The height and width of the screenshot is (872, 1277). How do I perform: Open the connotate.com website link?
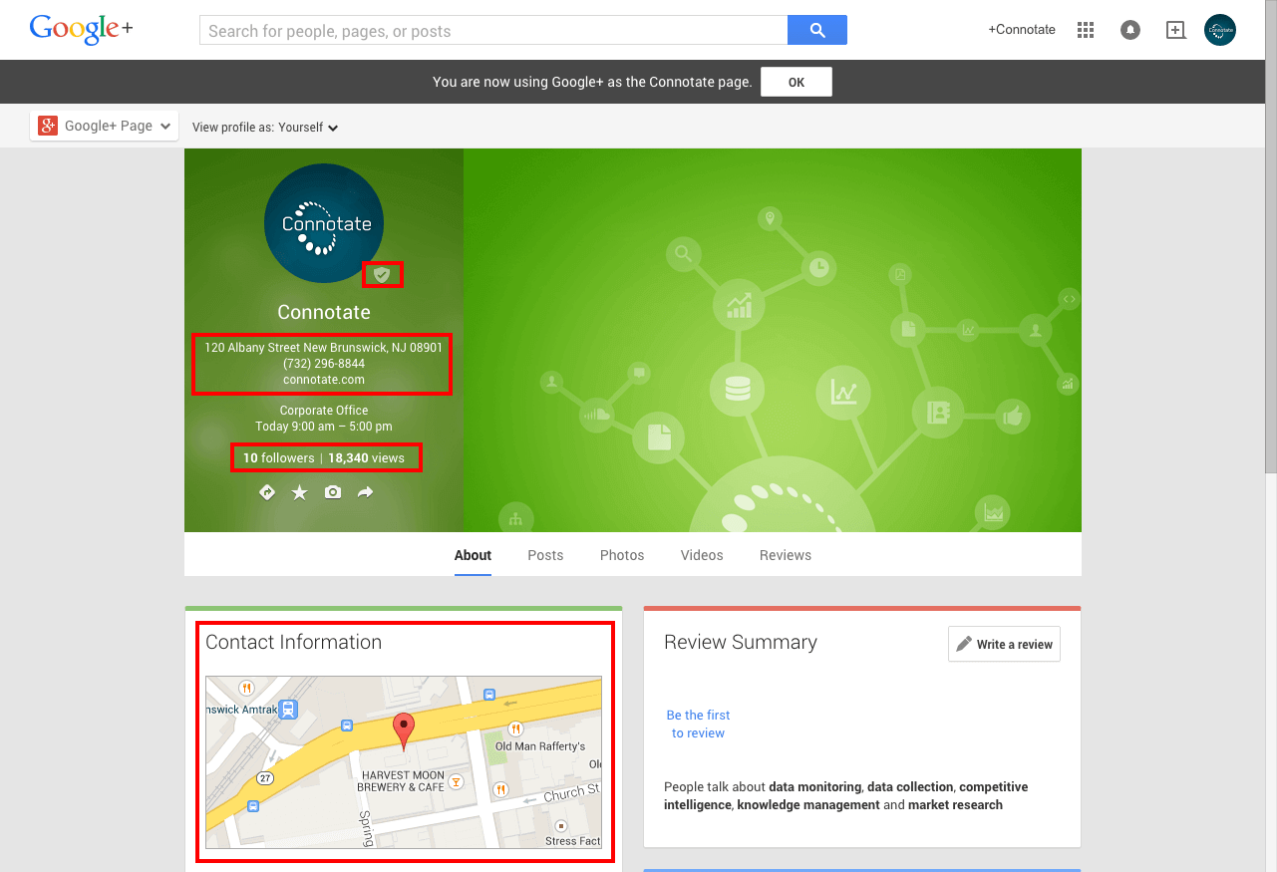click(x=324, y=380)
